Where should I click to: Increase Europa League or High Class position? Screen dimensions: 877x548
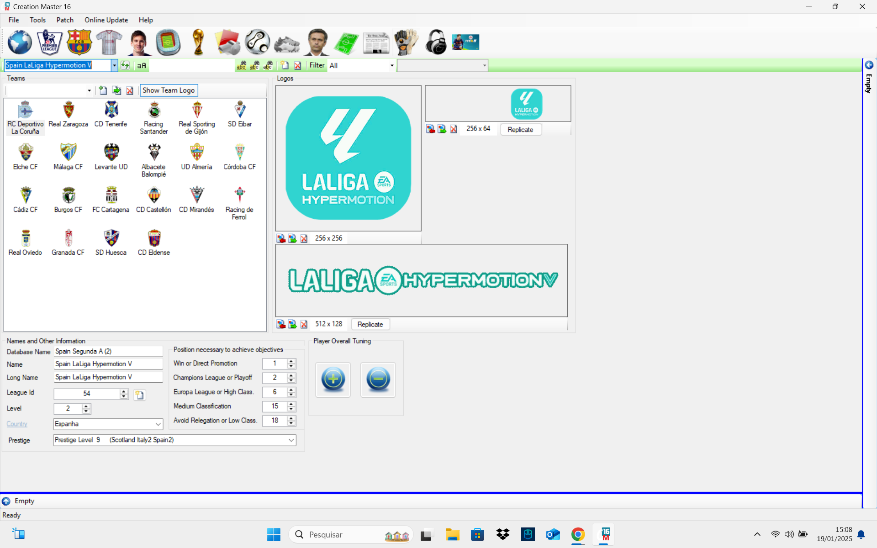point(291,390)
